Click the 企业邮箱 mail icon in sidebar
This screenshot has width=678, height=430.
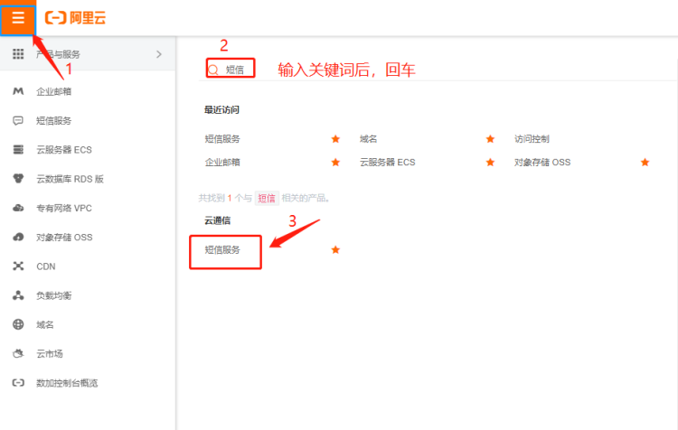point(18,91)
